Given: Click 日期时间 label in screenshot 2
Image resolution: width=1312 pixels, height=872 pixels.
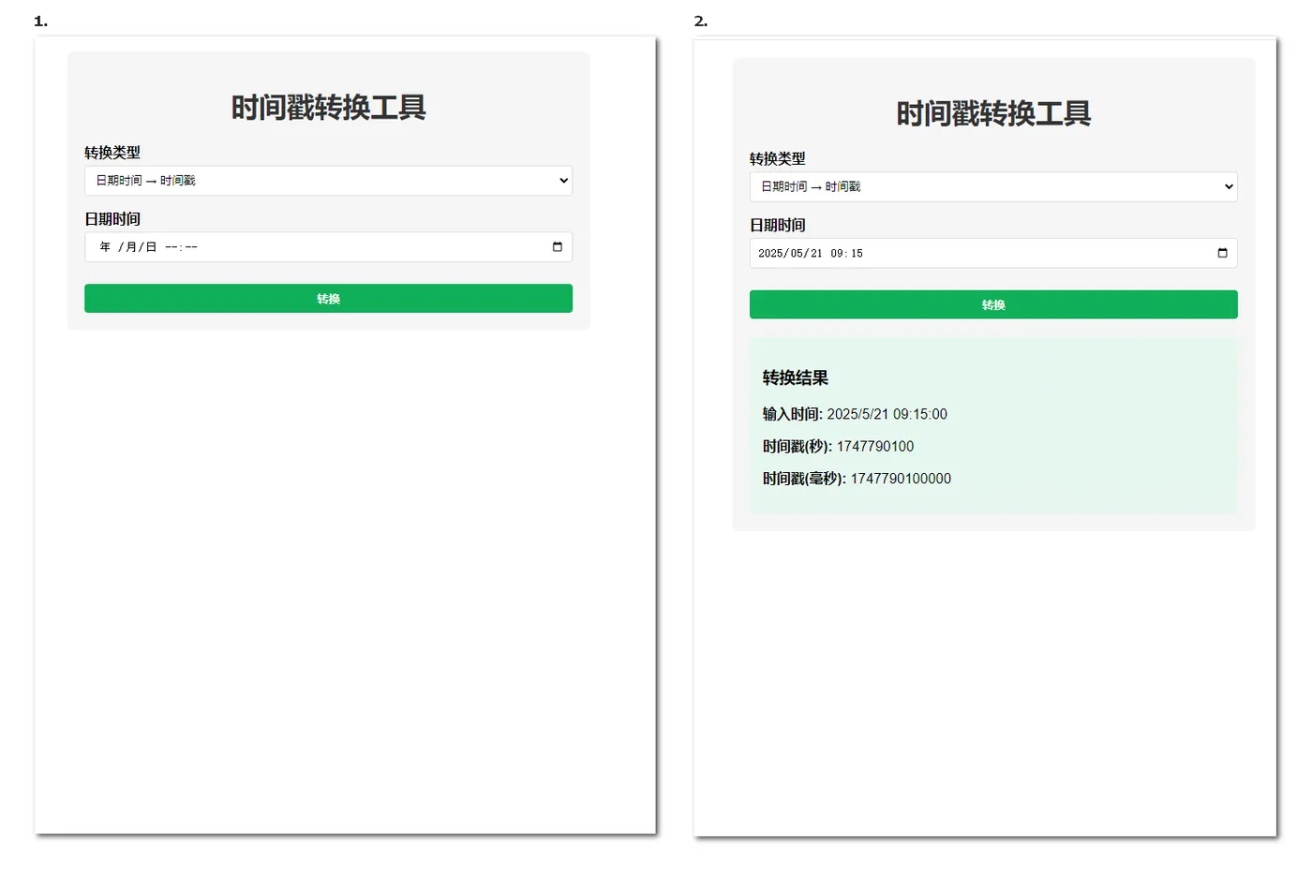Looking at the screenshot, I should coord(778,225).
